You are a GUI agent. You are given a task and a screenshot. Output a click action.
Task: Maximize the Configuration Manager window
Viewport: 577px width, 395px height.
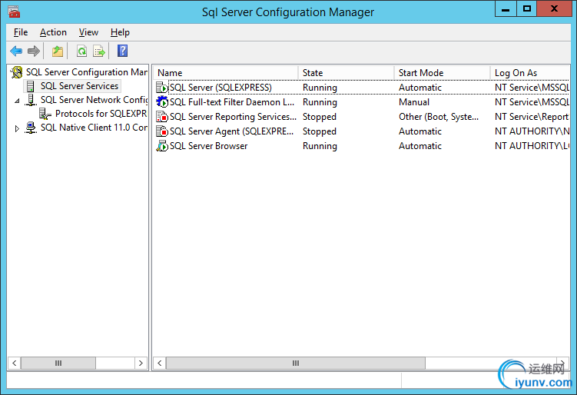click(x=526, y=8)
